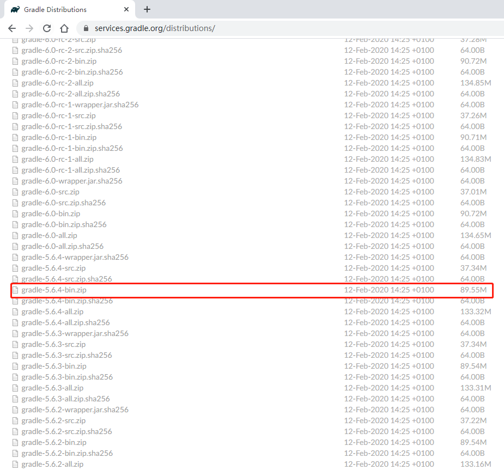Select the Gradle Distributions tab
This screenshot has height=470, width=504.
coord(69,10)
